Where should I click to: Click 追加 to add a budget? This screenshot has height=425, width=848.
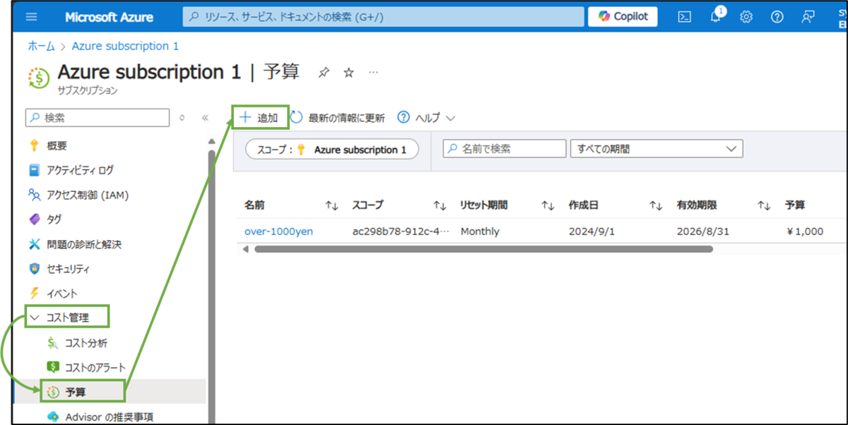[260, 118]
